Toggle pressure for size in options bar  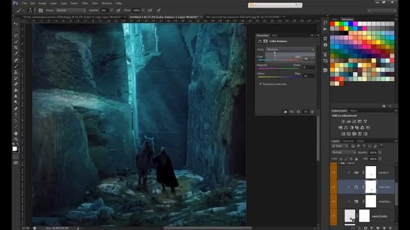pyautogui.click(x=159, y=10)
